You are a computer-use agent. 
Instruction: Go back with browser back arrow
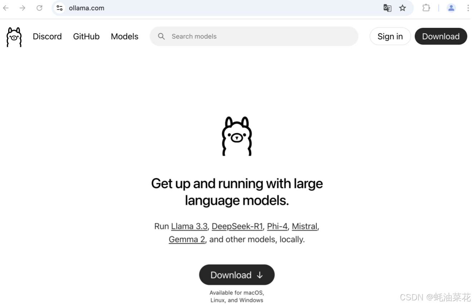tap(6, 8)
